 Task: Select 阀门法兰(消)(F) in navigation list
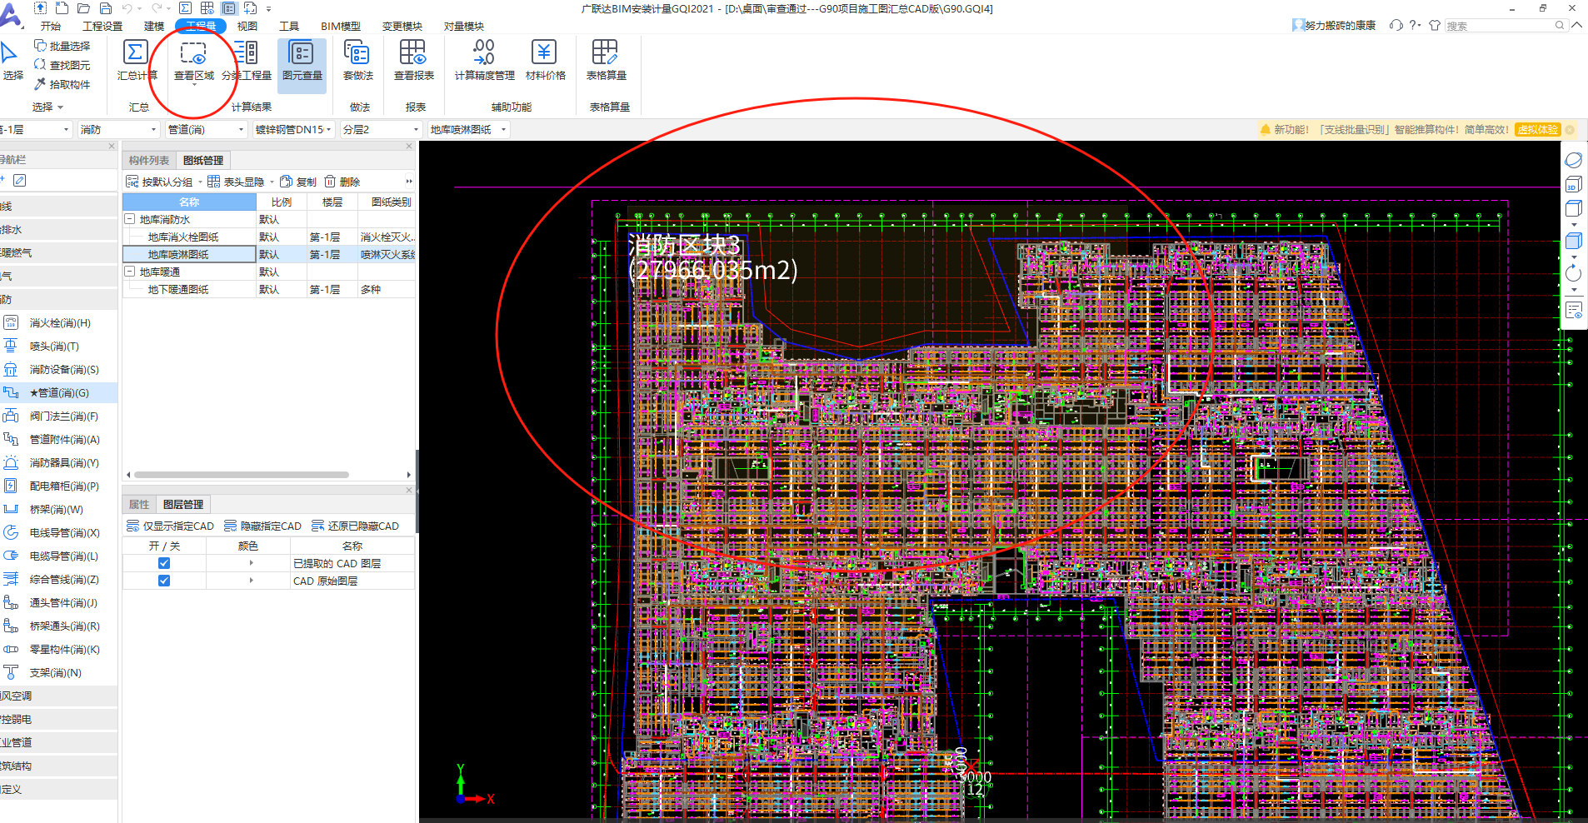click(63, 416)
